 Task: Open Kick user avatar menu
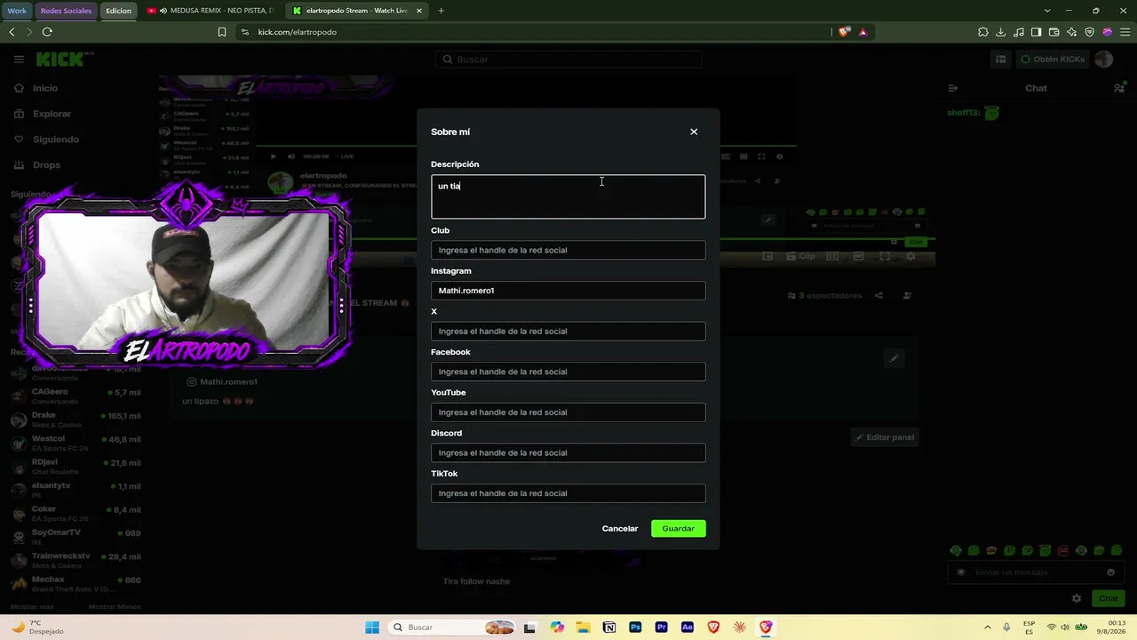click(1104, 60)
